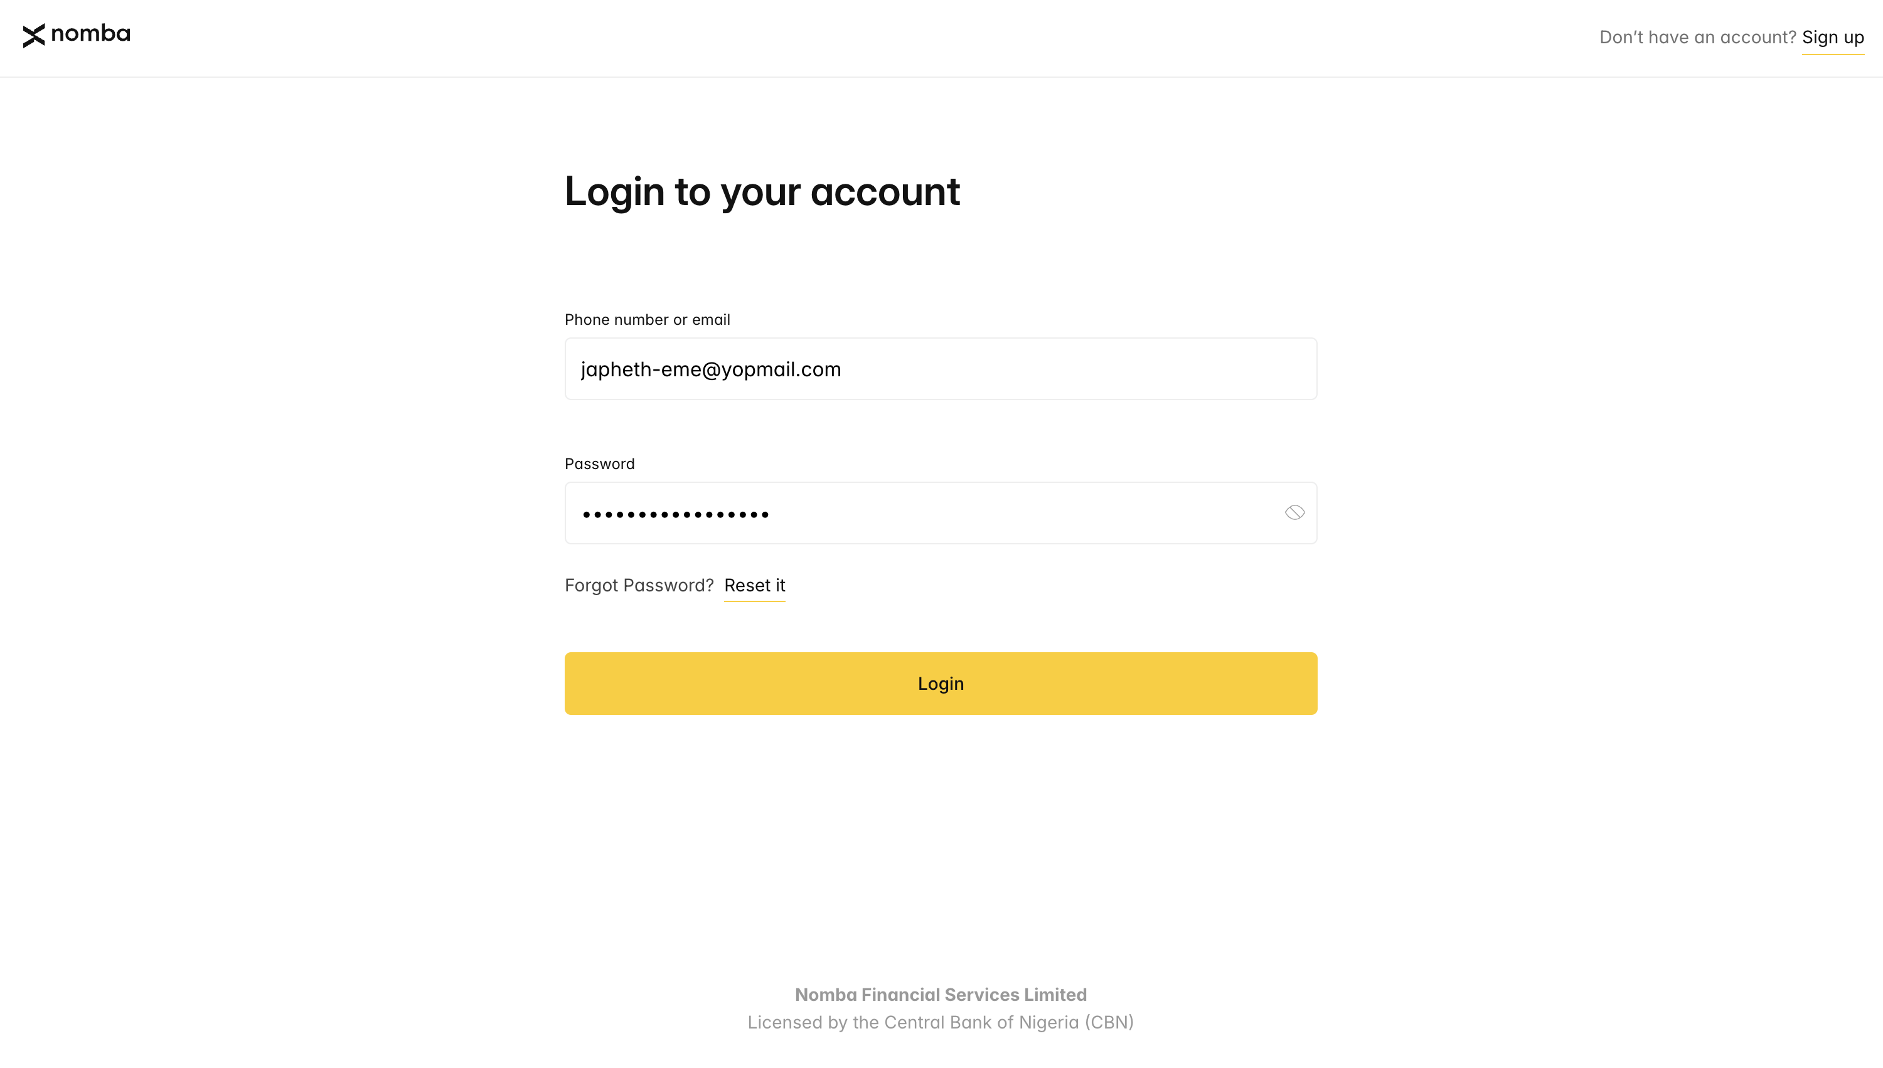Place cursor in the japheth-eme@yopmail.com text
Viewport: 1883px width, 1068px height.
(x=711, y=369)
